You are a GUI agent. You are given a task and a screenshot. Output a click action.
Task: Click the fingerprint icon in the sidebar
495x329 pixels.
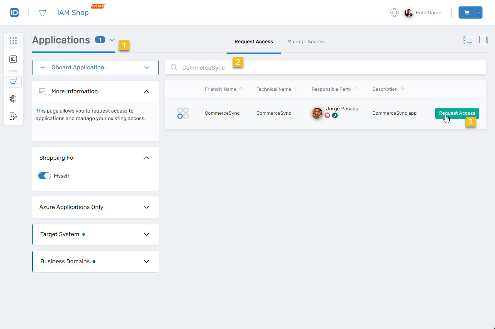(x=13, y=99)
